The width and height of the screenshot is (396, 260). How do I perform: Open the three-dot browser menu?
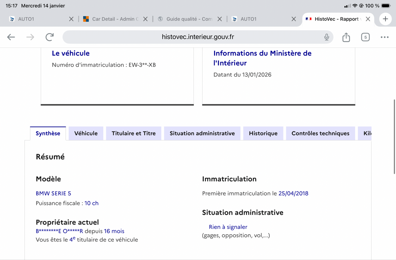(x=384, y=37)
